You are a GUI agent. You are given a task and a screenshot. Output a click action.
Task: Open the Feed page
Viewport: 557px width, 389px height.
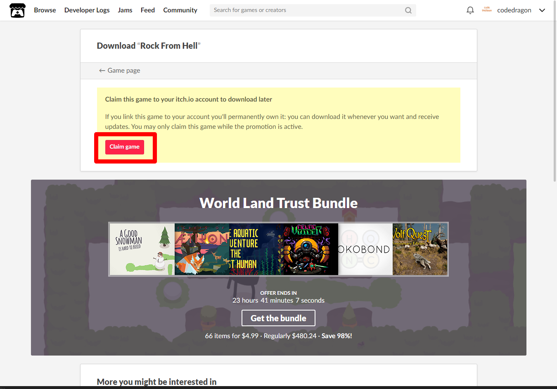[148, 10]
